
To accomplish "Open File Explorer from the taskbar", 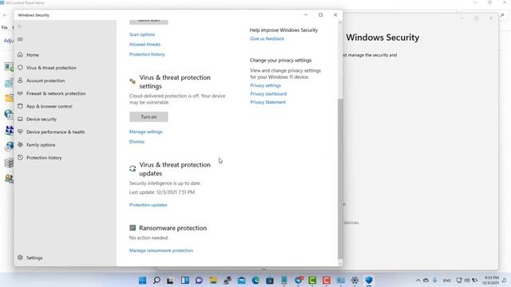I will [x=213, y=280].
